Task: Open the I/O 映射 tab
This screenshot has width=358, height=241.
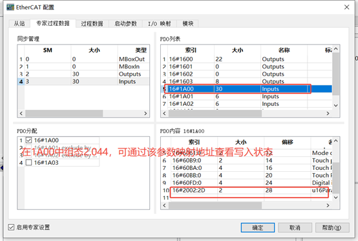Action: pyautogui.click(x=160, y=23)
